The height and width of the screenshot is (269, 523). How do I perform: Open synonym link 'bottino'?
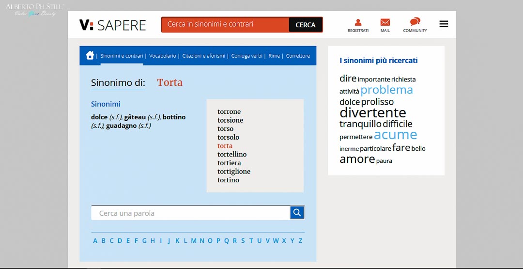coord(174,117)
